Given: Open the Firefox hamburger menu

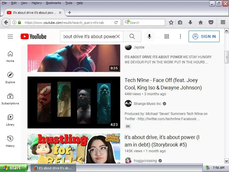Looking at the screenshot, I should point(223,22).
